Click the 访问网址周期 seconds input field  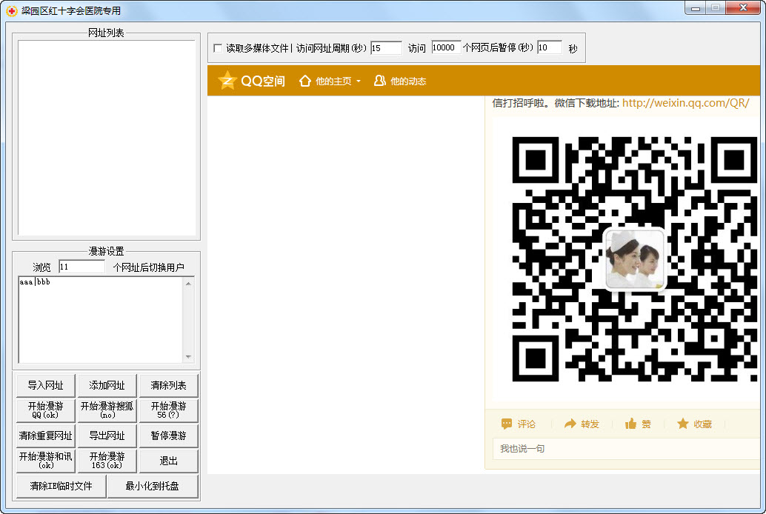(385, 48)
